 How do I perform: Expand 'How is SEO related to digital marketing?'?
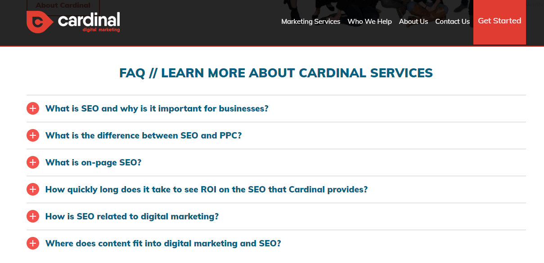pyautogui.click(x=132, y=216)
